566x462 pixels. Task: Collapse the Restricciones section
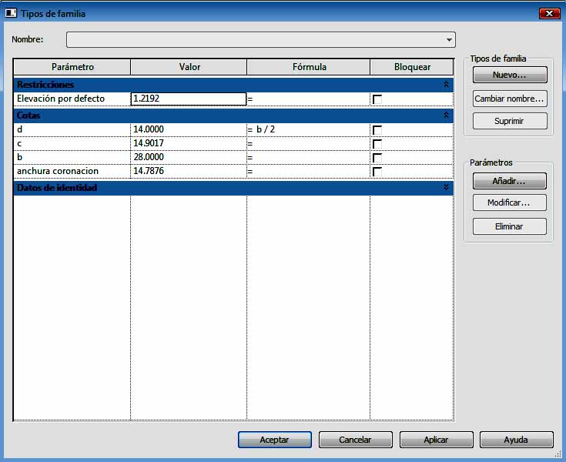coord(446,85)
